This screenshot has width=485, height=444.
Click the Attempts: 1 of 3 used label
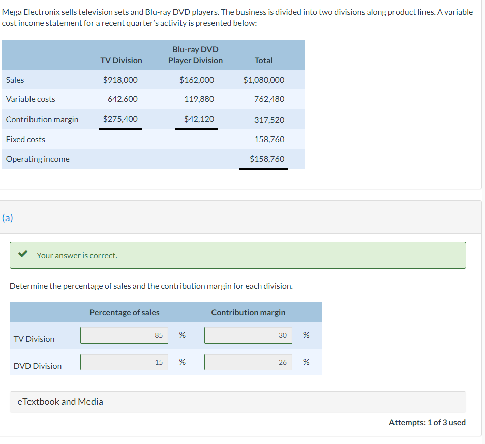coord(427,422)
